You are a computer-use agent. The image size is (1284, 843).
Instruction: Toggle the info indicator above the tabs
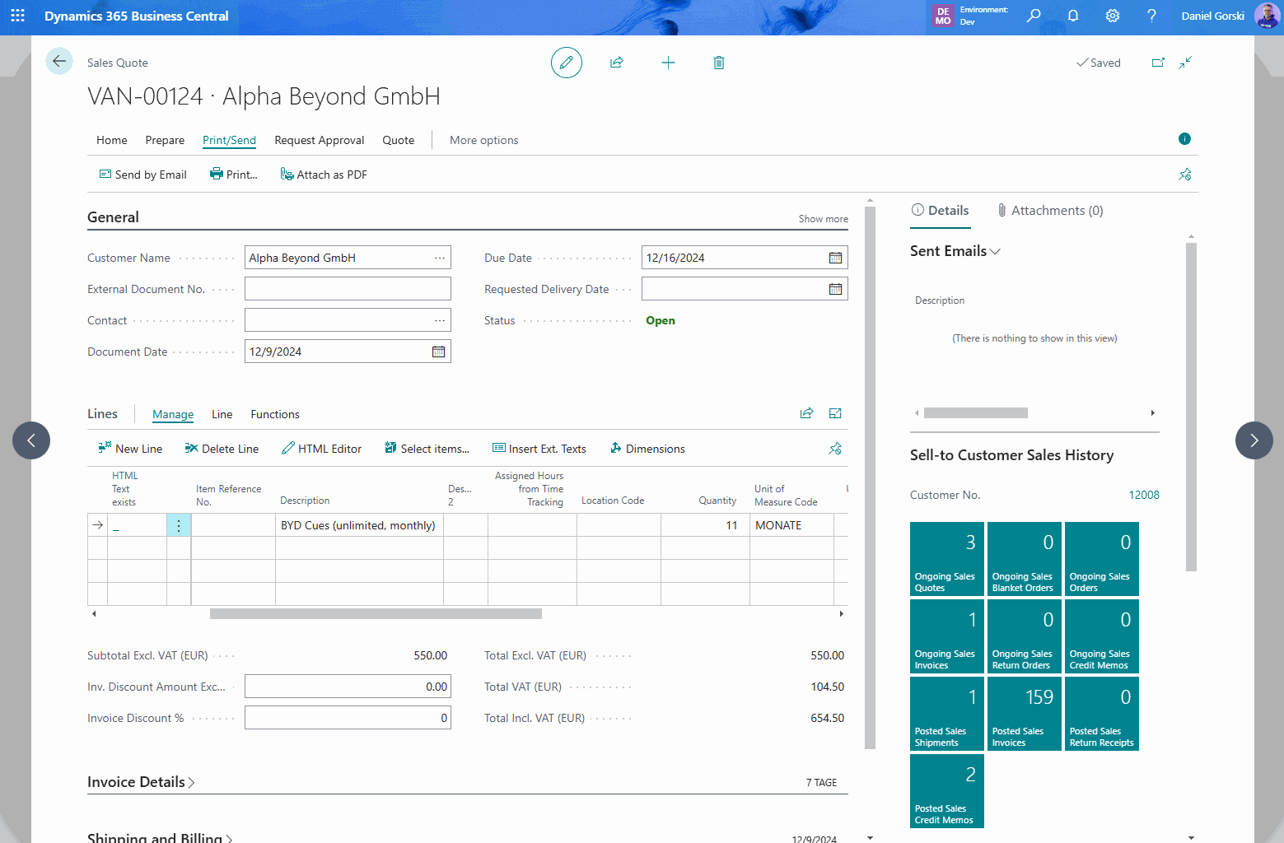1184,139
